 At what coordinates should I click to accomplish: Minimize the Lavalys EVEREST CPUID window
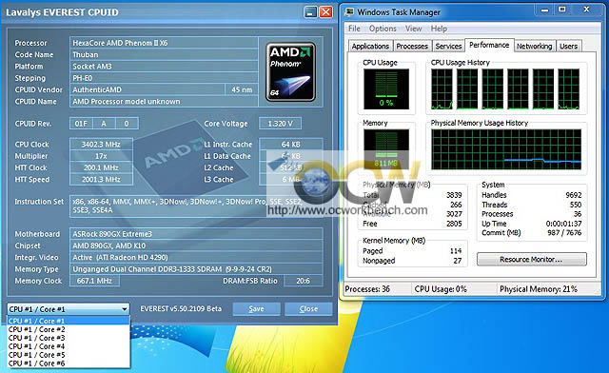click(310, 12)
